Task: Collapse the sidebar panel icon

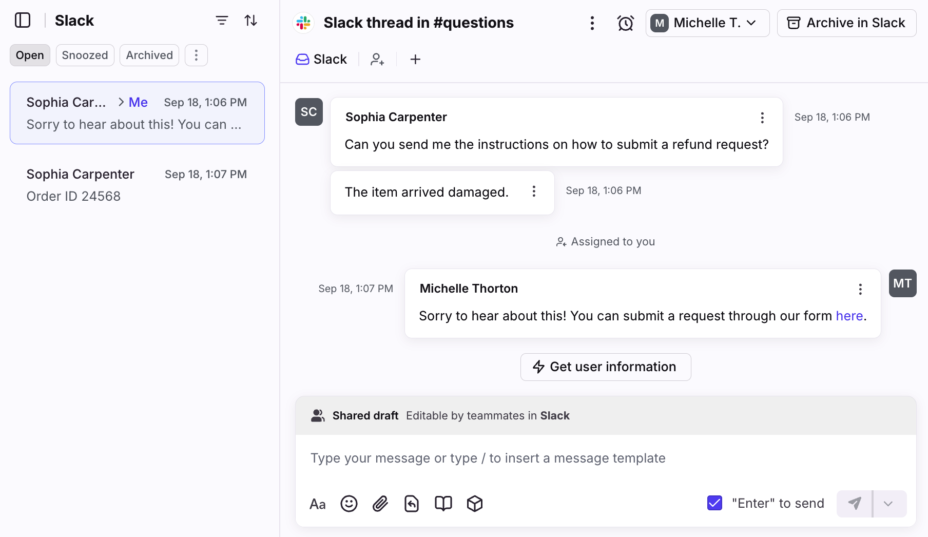Action: 23,21
